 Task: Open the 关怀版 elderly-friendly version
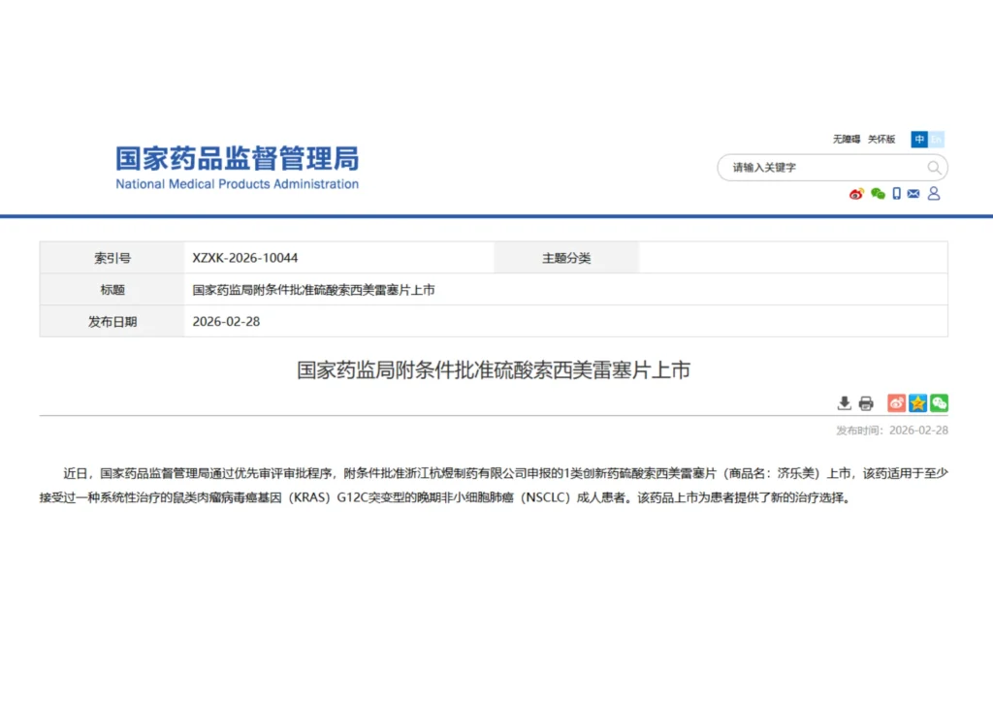(881, 140)
